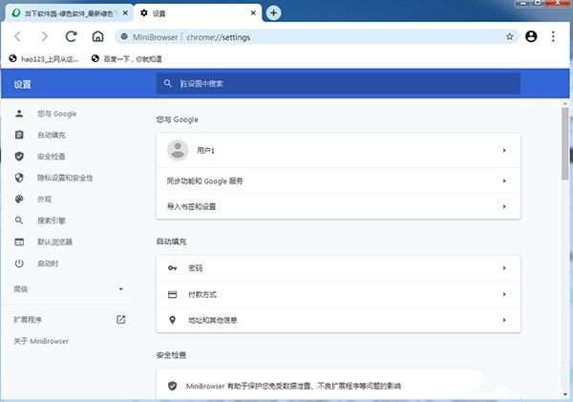Click the 在设置中搜索 search field
This screenshot has height=402, width=573.
pos(339,84)
